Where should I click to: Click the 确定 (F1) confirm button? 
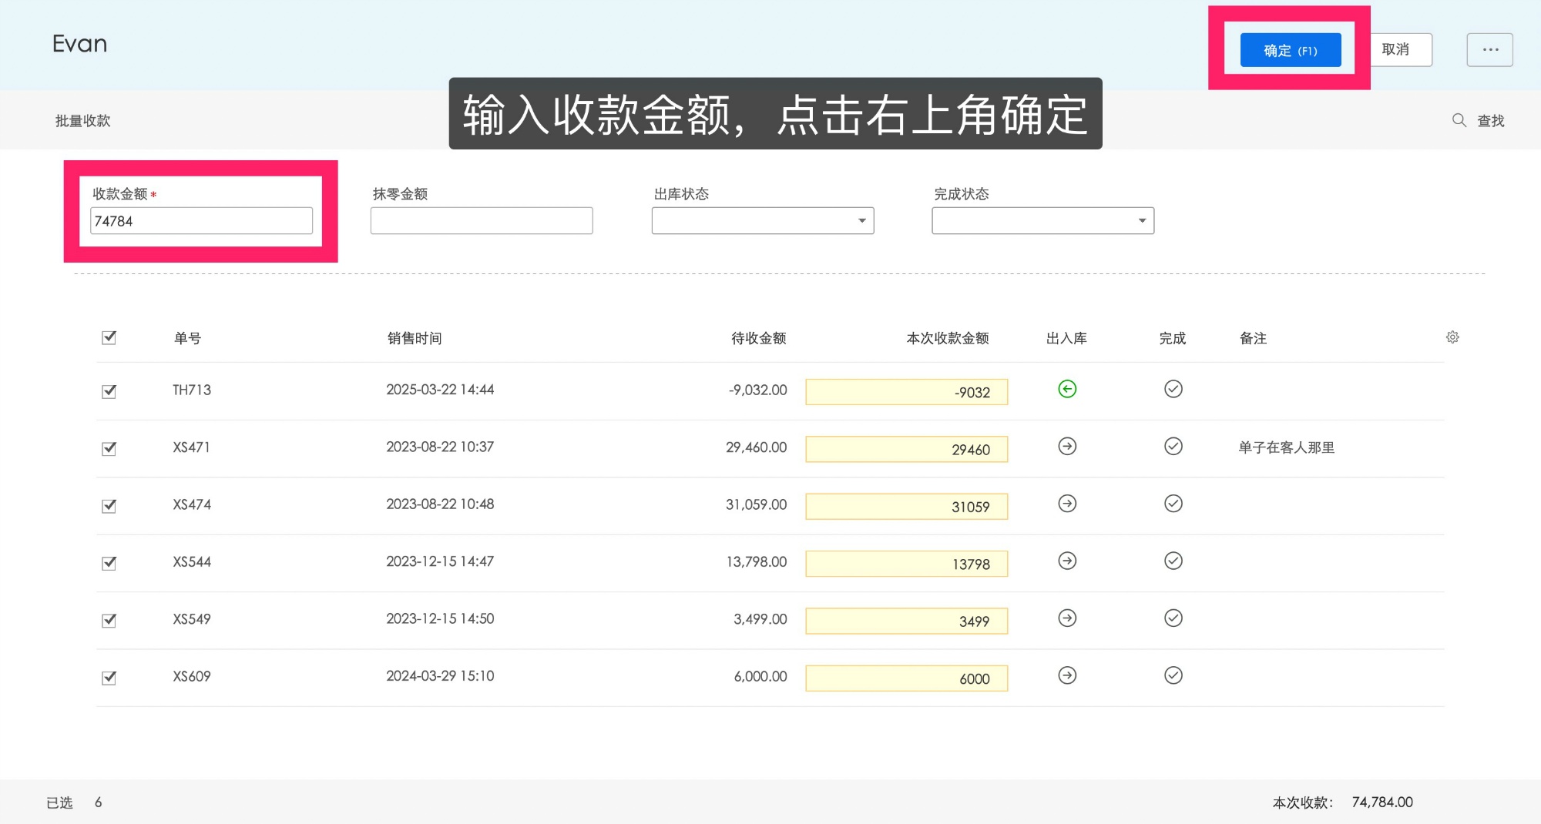1290,49
